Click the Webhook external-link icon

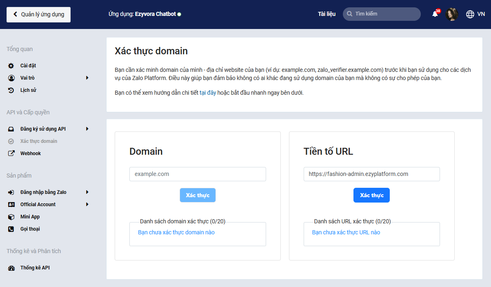(x=11, y=154)
